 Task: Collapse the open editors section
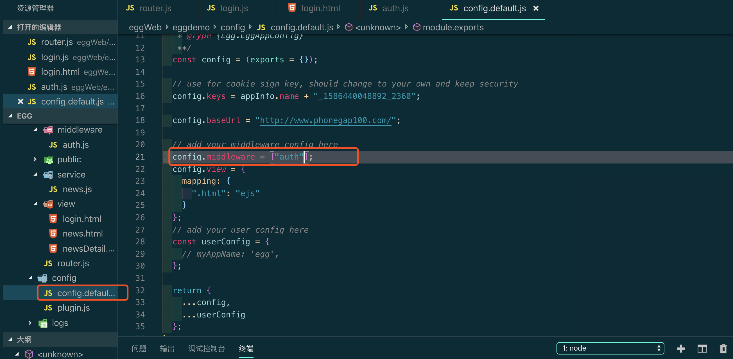pos(10,27)
